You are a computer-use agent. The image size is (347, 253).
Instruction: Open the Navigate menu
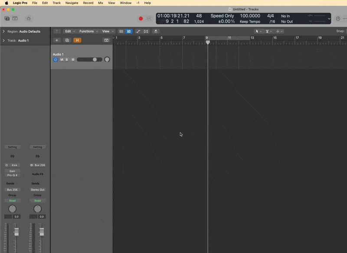(72, 3)
